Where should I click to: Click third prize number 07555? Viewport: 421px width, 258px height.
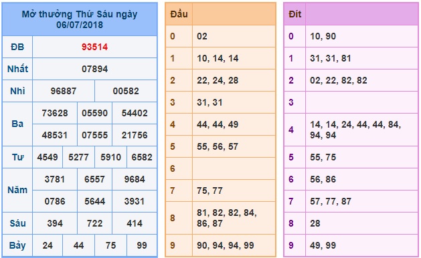(x=94, y=135)
